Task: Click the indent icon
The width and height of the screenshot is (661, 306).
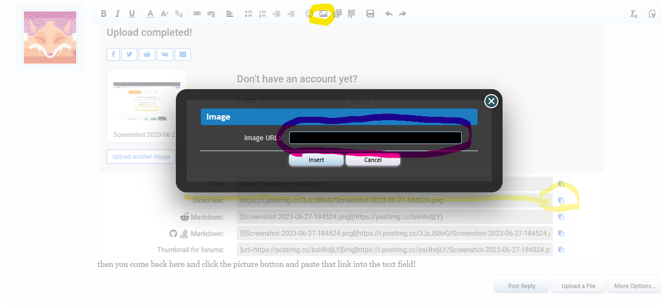Action: pos(291,14)
